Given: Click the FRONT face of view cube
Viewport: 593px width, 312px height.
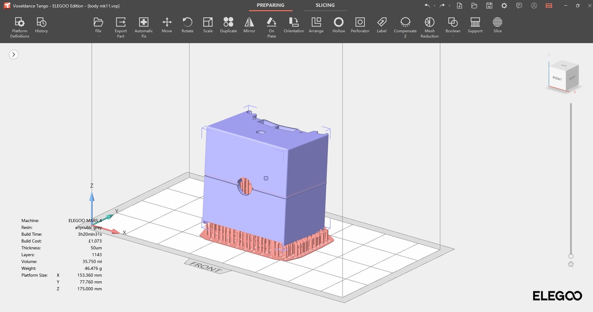Looking at the screenshot, I should tap(557, 78).
